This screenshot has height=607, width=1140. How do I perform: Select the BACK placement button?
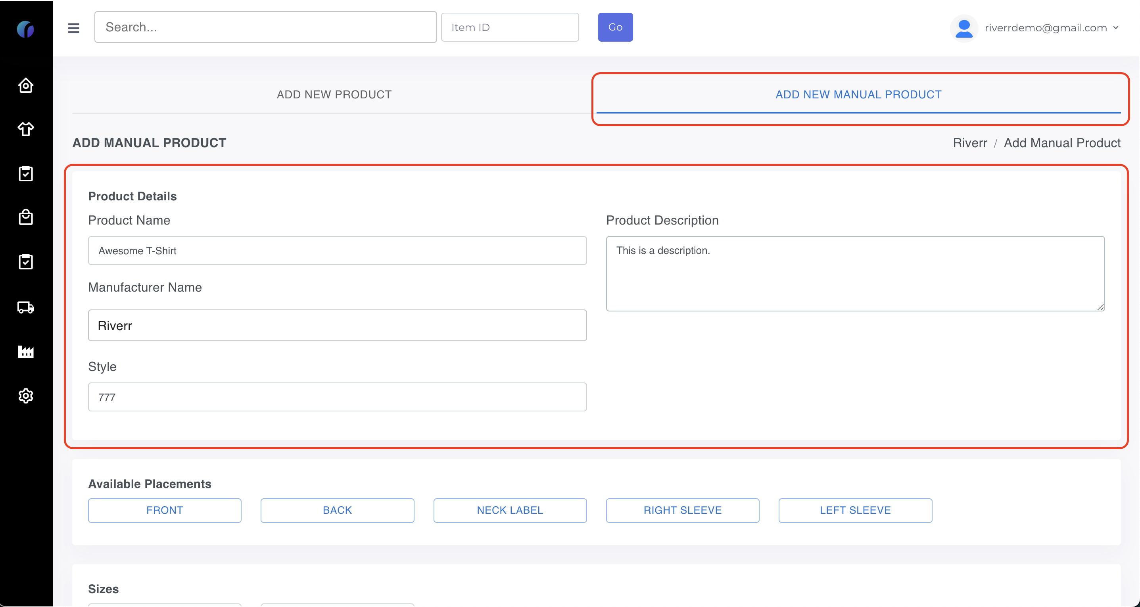click(x=337, y=510)
